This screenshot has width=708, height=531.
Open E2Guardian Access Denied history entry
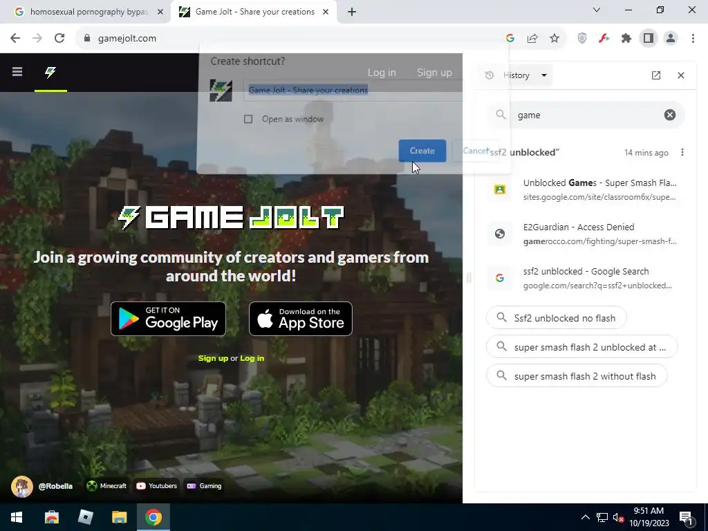coord(586,234)
